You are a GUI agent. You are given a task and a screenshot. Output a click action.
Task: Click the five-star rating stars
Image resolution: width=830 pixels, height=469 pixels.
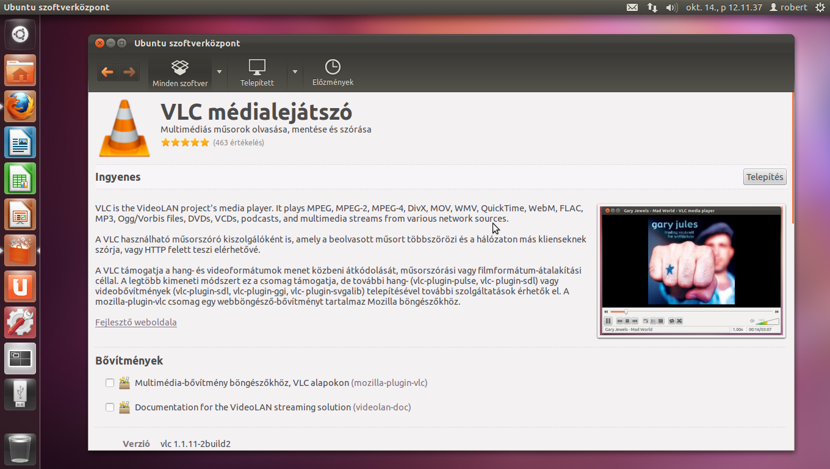[185, 142]
